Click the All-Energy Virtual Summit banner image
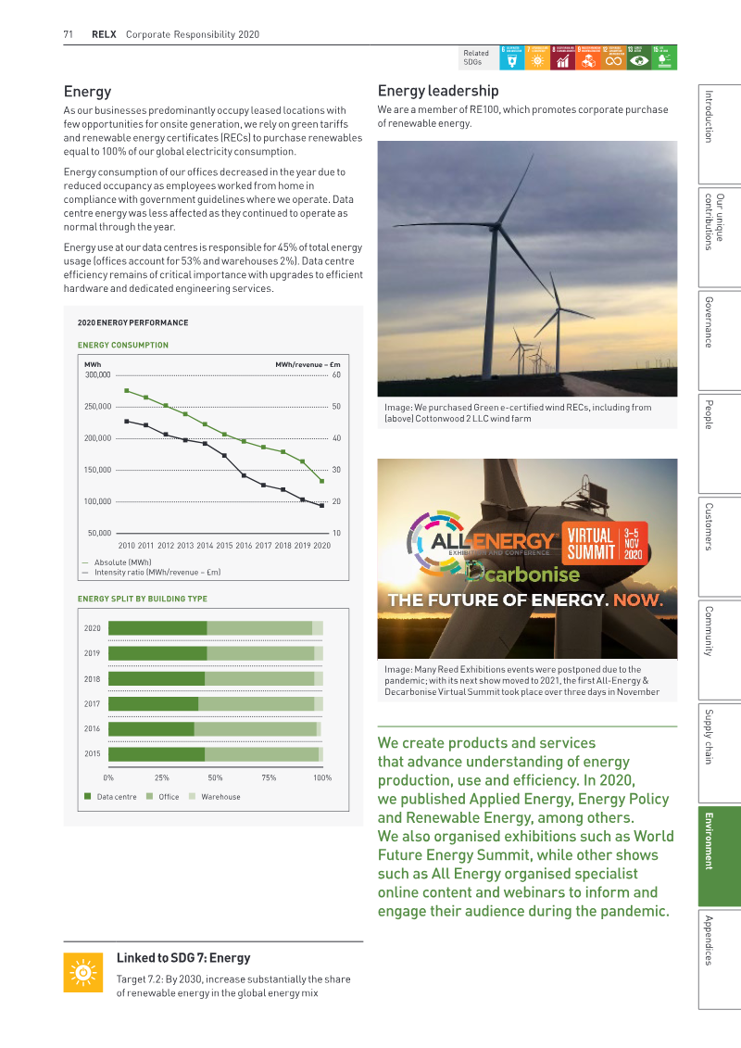The width and height of the screenshot is (741, 1048). [x=527, y=559]
